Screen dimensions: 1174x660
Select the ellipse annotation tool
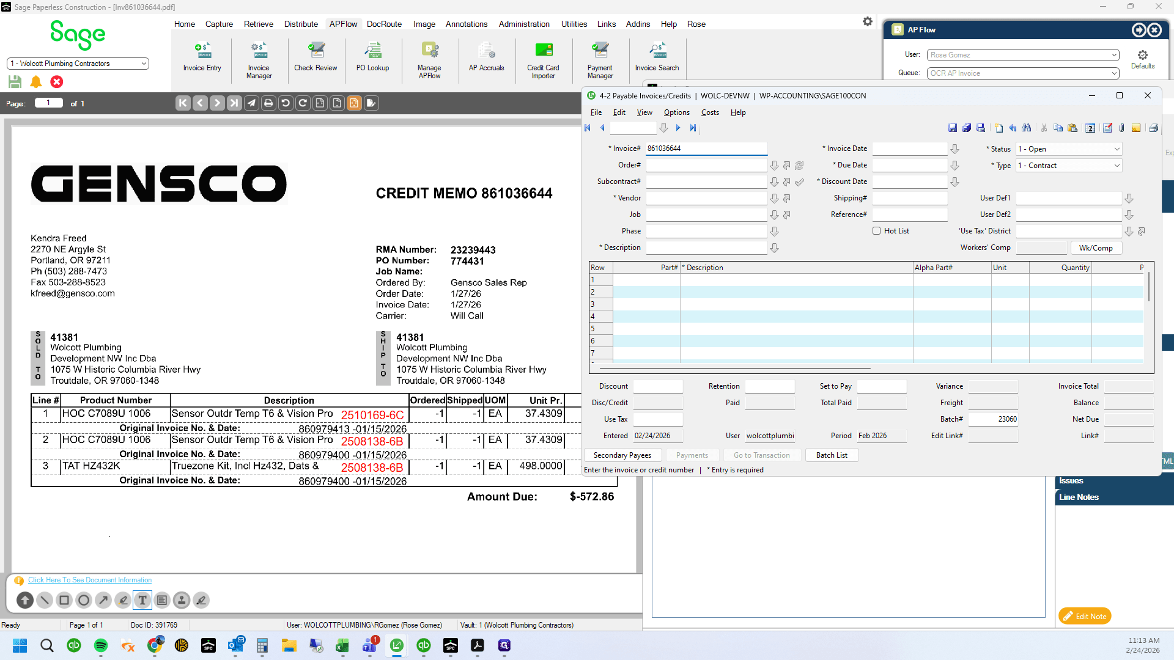(x=84, y=600)
